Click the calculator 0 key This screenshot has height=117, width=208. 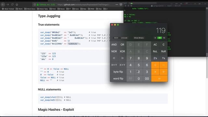pos(139,79)
